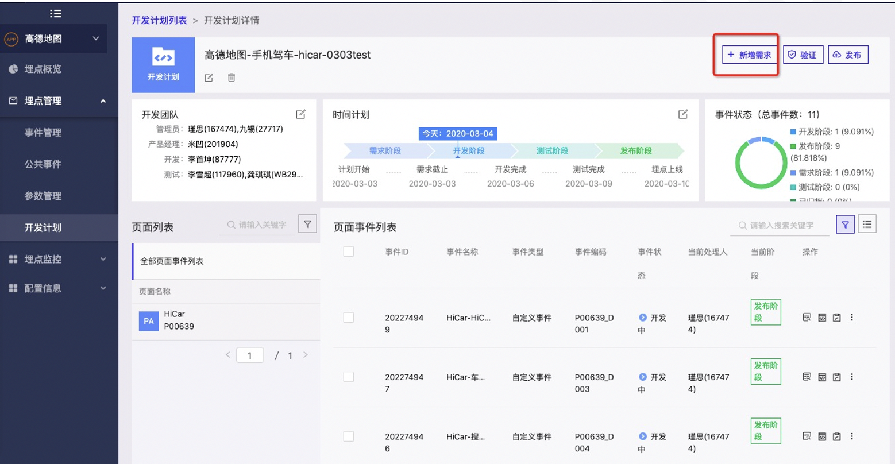Click the blue filter icon in 页面事件列表

point(845,225)
